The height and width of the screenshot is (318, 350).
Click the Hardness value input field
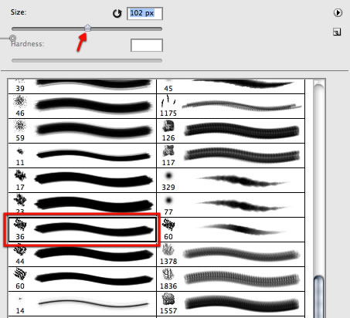(147, 46)
